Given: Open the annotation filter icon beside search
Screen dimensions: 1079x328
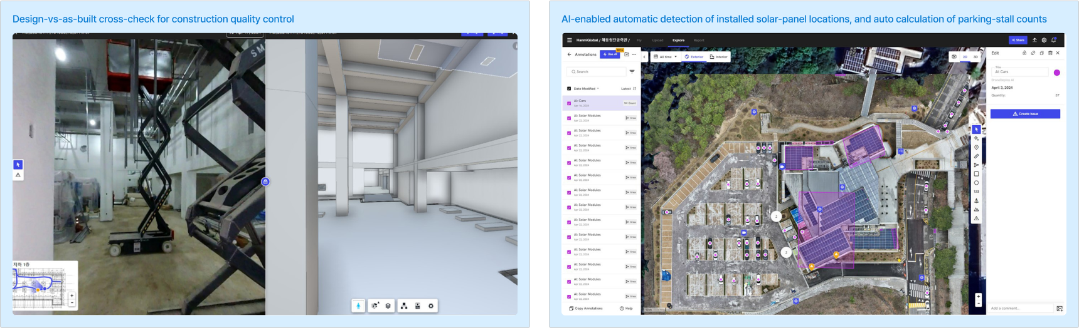Looking at the screenshot, I should [x=632, y=72].
